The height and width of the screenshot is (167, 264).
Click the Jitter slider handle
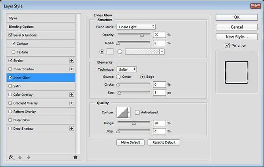[x=118, y=131]
